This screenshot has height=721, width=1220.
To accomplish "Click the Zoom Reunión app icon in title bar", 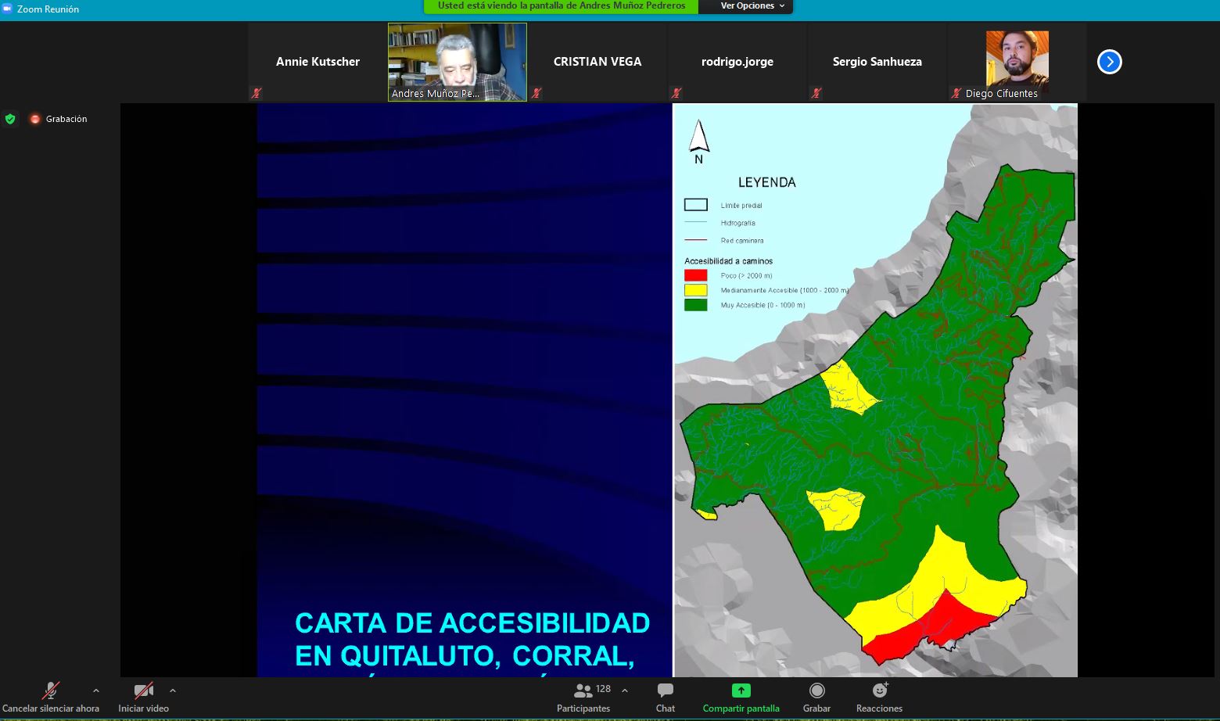I will (7, 9).
